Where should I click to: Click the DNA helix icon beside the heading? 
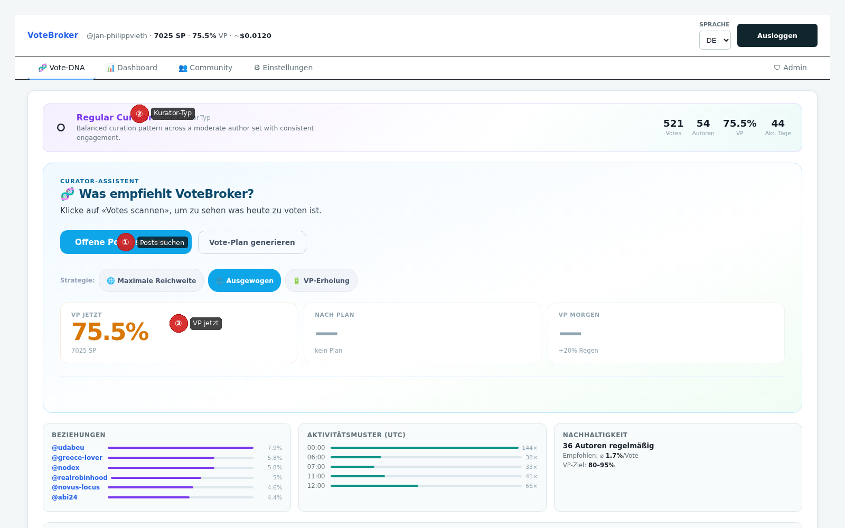tap(67, 194)
